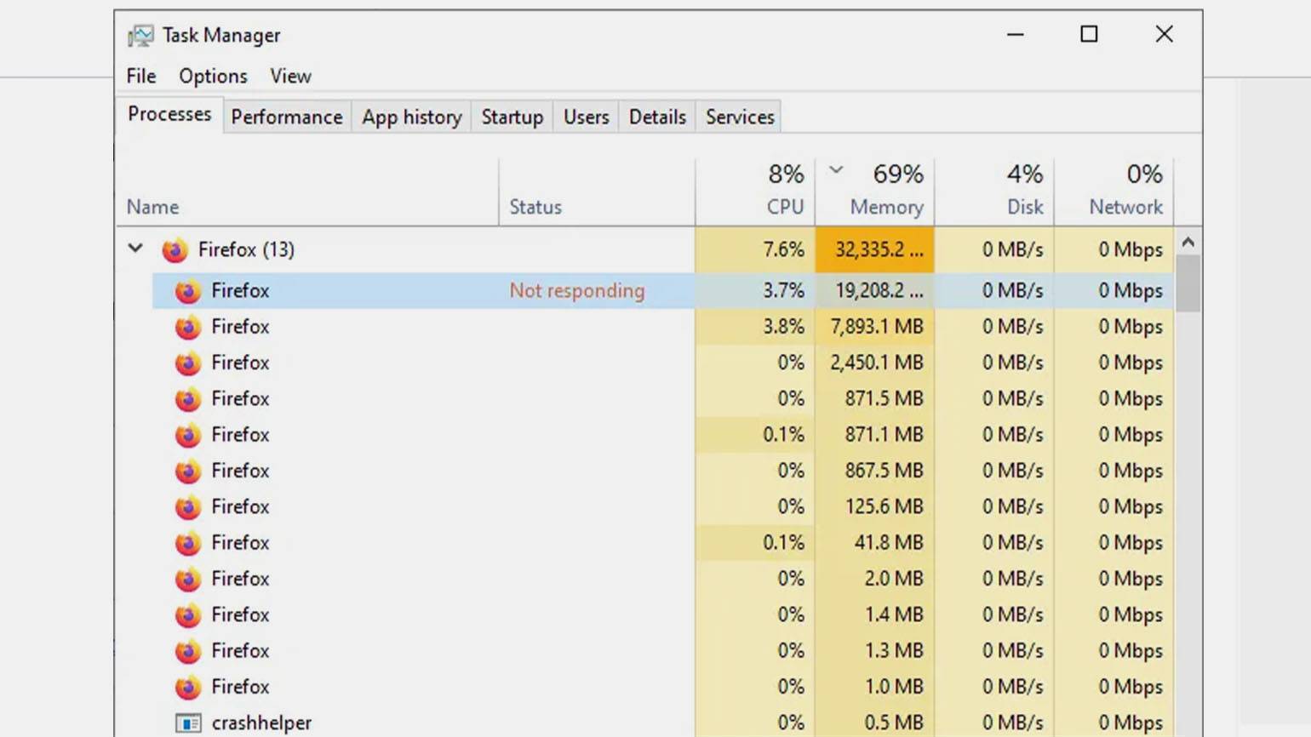The image size is (1311, 737).
Task: Click the Firefox (13) group icon
Action: (x=175, y=250)
